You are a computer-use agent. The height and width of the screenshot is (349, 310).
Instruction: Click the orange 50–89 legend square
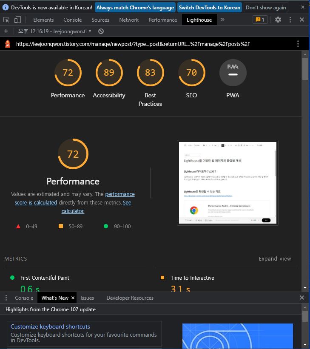(60, 226)
